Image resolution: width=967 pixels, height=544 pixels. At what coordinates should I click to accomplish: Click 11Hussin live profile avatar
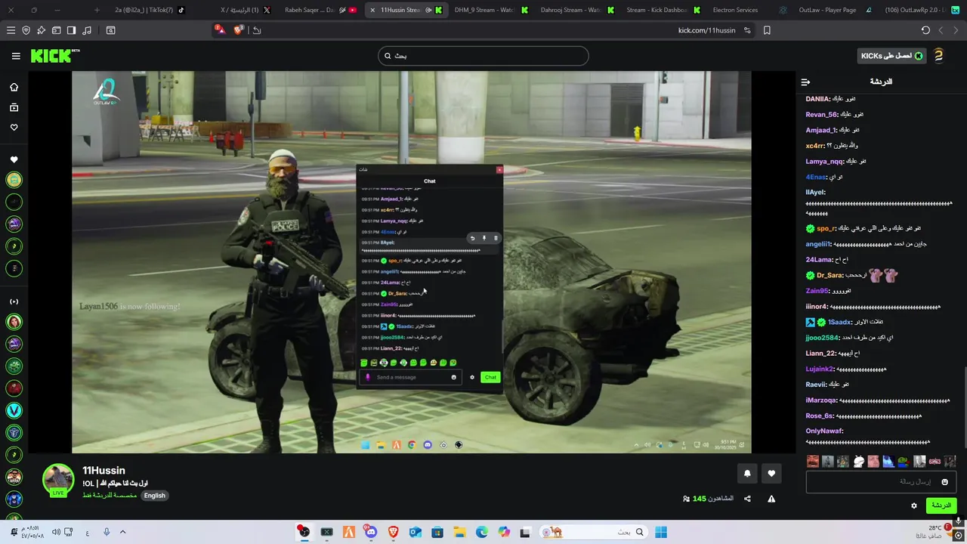tap(58, 480)
